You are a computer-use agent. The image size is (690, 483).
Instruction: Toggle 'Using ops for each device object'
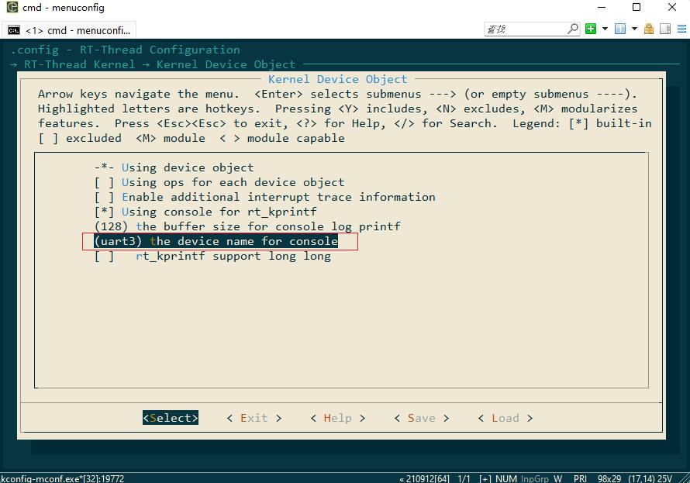point(219,182)
